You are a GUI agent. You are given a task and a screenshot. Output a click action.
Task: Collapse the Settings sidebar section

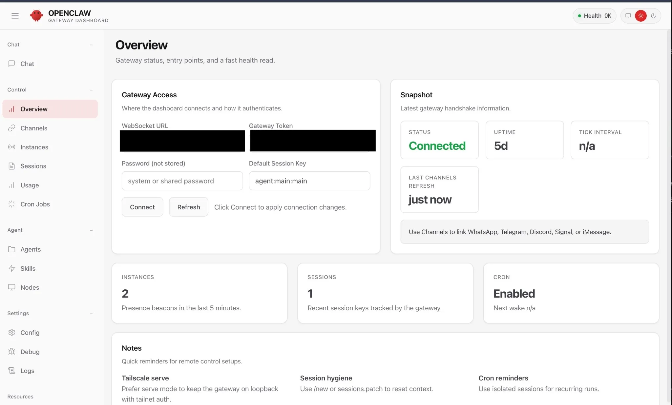[x=91, y=314]
